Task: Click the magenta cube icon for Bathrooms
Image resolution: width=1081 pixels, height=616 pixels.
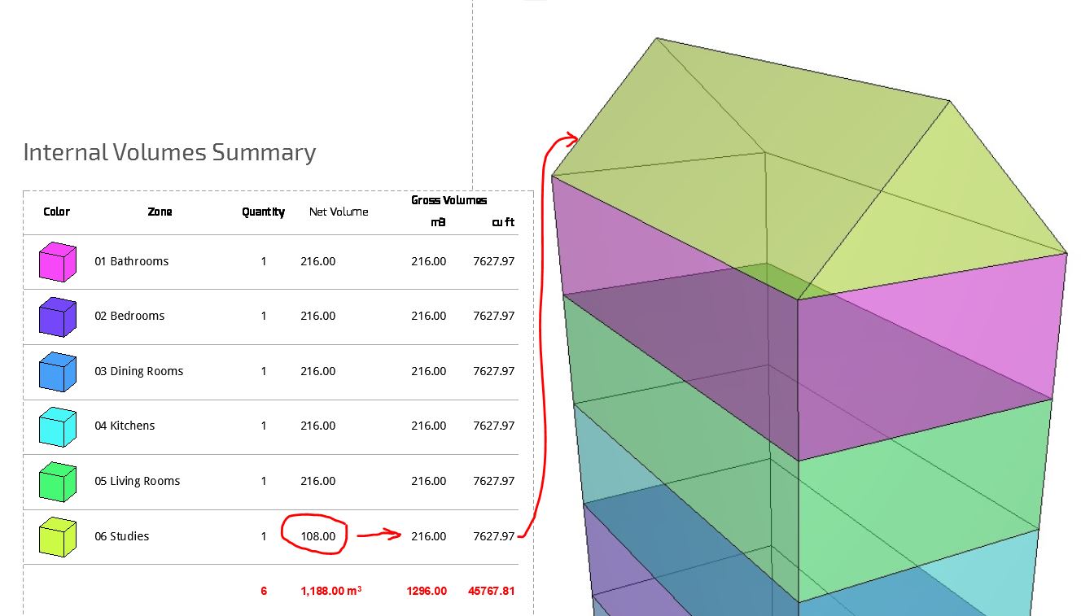Action: [x=58, y=262]
